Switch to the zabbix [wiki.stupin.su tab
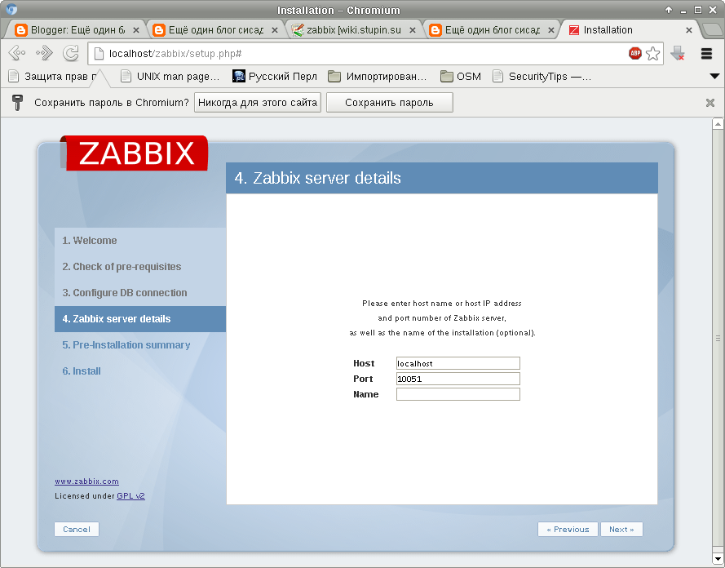The height and width of the screenshot is (568, 725). point(354,30)
